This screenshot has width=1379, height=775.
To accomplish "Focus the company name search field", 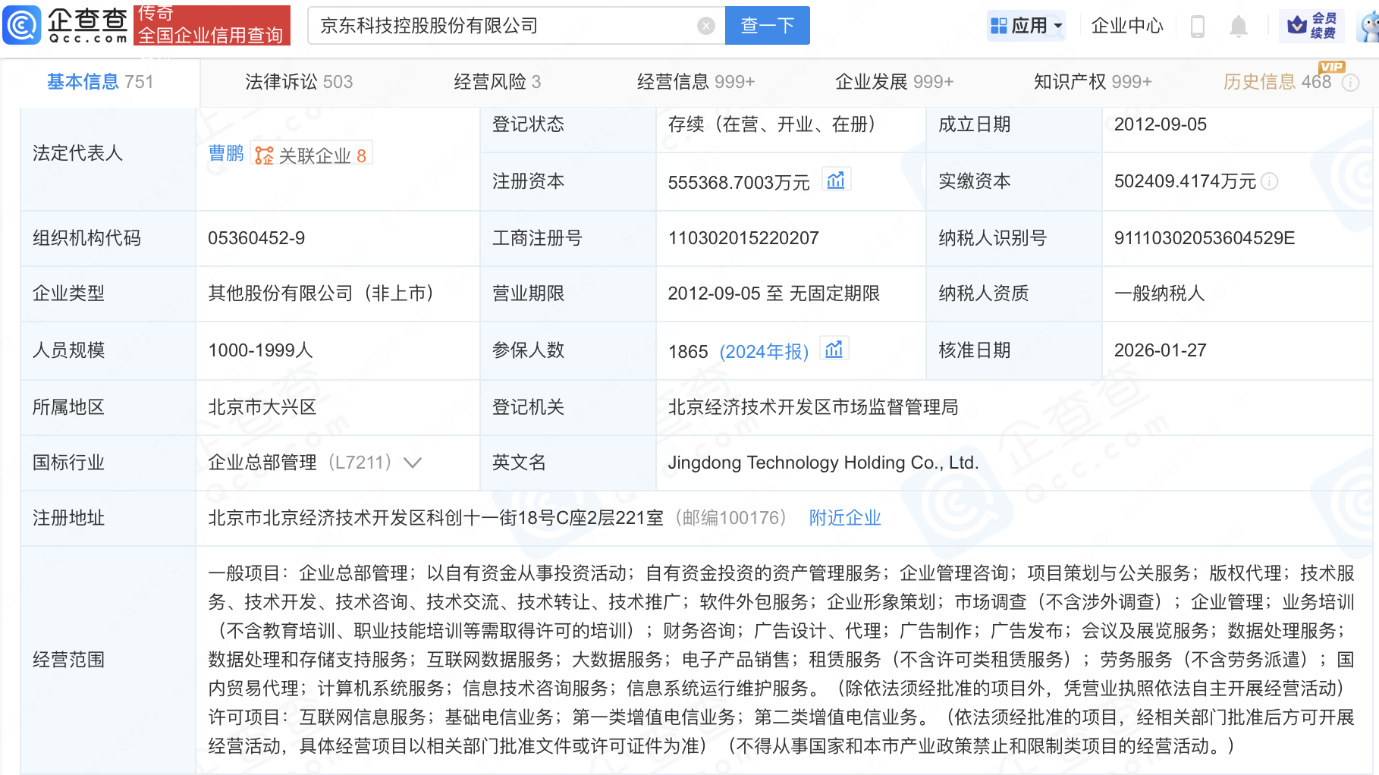I will tap(501, 26).
